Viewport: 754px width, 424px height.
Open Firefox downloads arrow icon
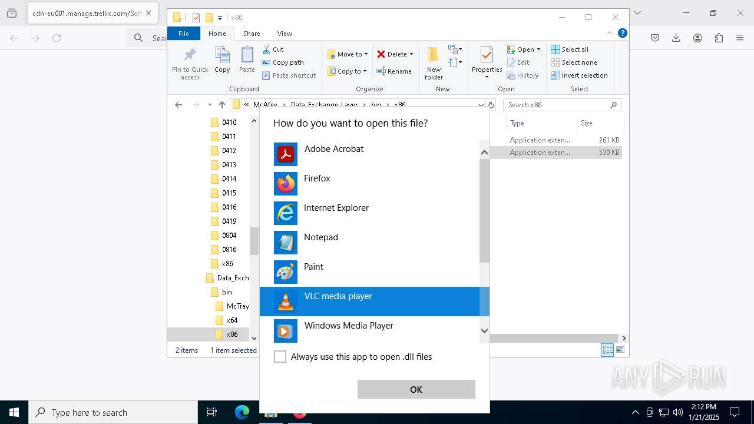pyautogui.click(x=676, y=38)
